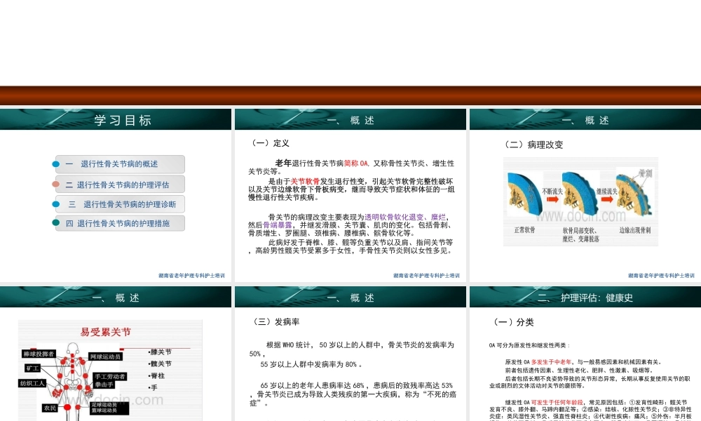Click the (一)分类 heading
The image size is (701, 421).
click(513, 322)
